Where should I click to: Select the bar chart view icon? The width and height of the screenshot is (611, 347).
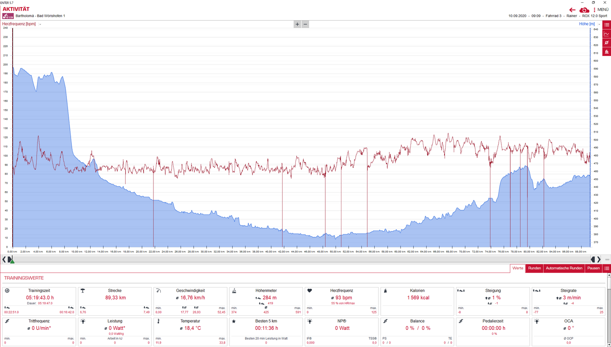pos(606,52)
